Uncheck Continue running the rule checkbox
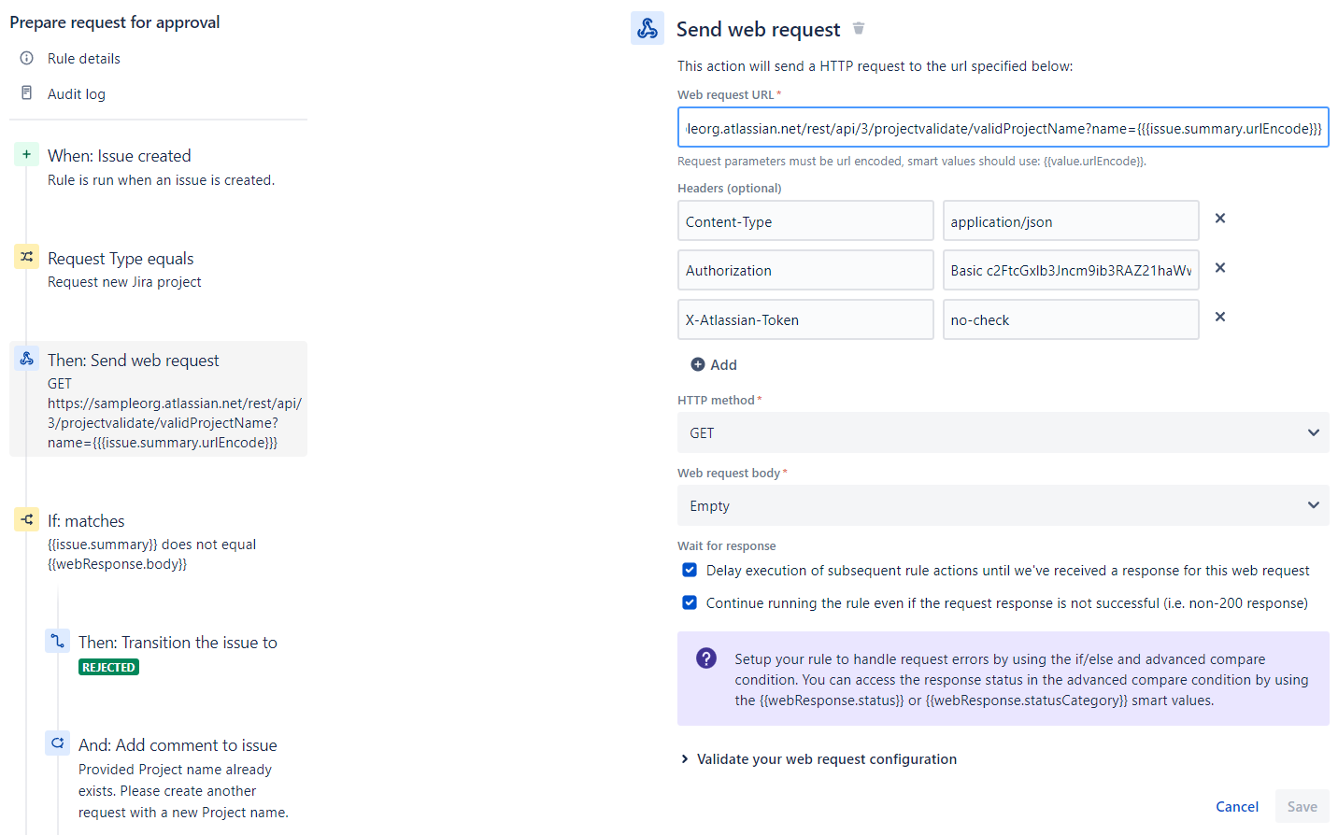Viewport: 1338px width, 835px height. coord(690,602)
